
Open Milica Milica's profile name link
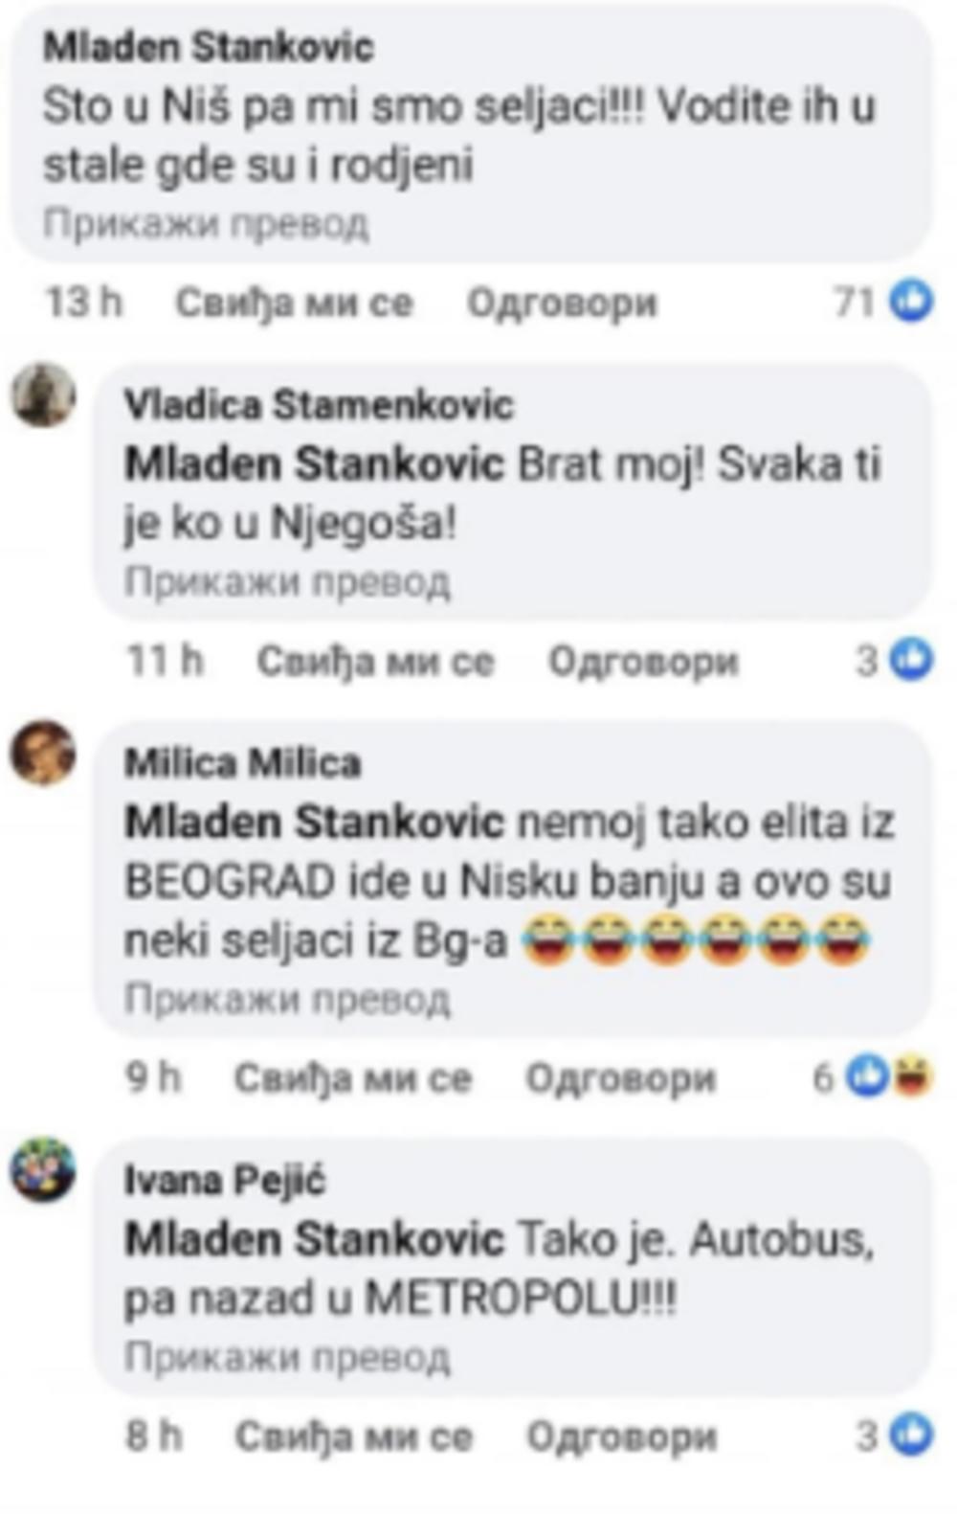pos(243,763)
